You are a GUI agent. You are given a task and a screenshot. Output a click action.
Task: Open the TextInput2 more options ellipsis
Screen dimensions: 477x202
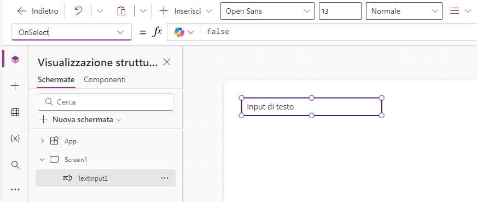click(165, 178)
